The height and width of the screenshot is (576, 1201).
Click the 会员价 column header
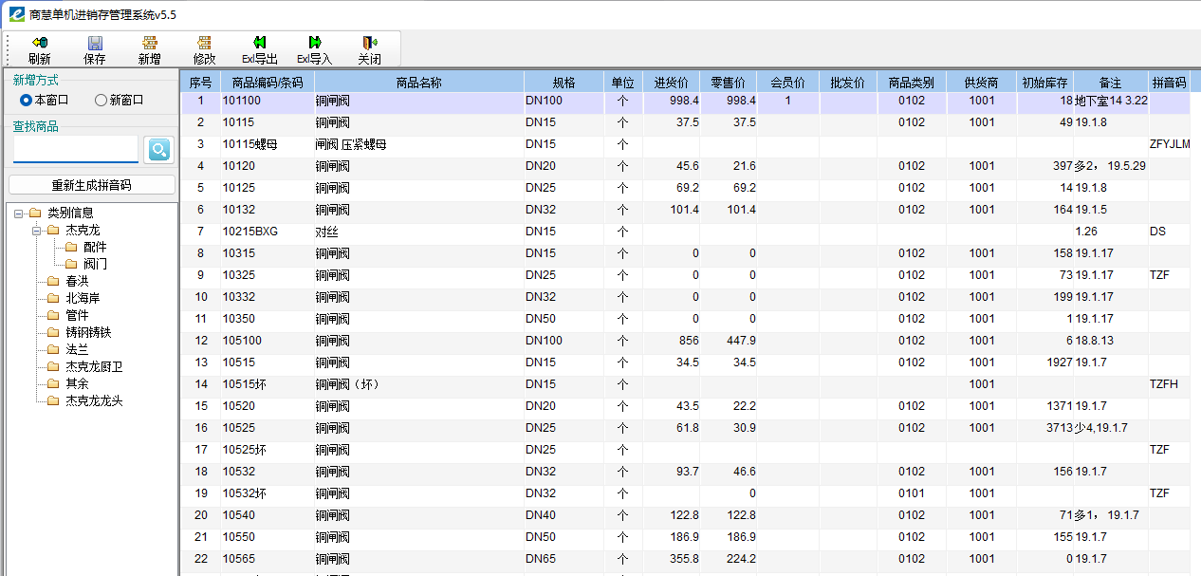[x=788, y=83]
